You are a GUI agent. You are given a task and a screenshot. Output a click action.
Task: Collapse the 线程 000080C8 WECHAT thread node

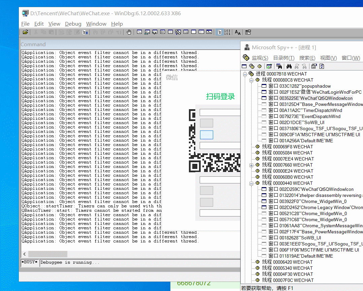[252, 80]
